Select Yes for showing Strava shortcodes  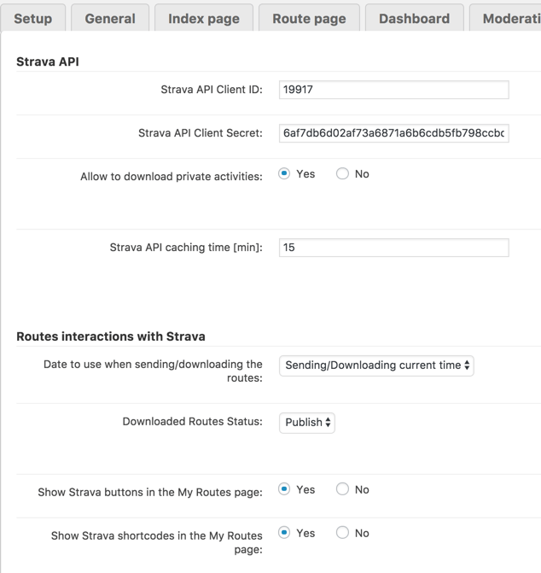coord(285,533)
